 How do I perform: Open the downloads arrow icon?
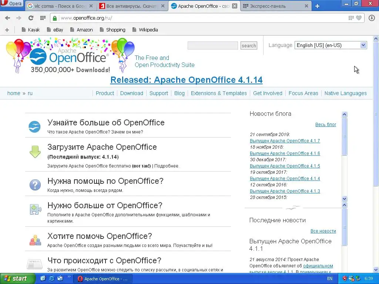(372, 18)
